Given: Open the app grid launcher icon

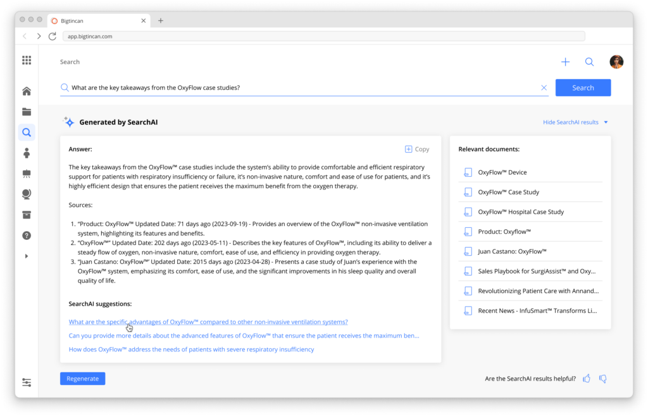Looking at the screenshot, I should pyautogui.click(x=27, y=60).
